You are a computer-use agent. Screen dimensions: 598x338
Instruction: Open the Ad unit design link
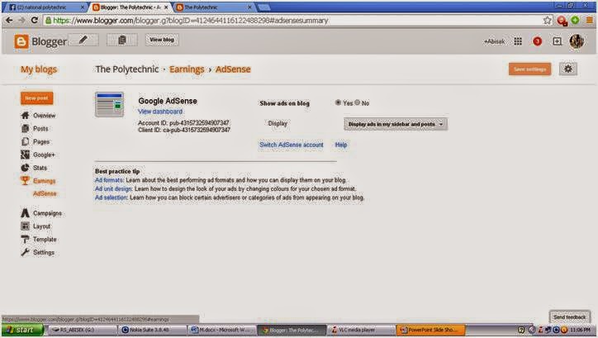114,189
